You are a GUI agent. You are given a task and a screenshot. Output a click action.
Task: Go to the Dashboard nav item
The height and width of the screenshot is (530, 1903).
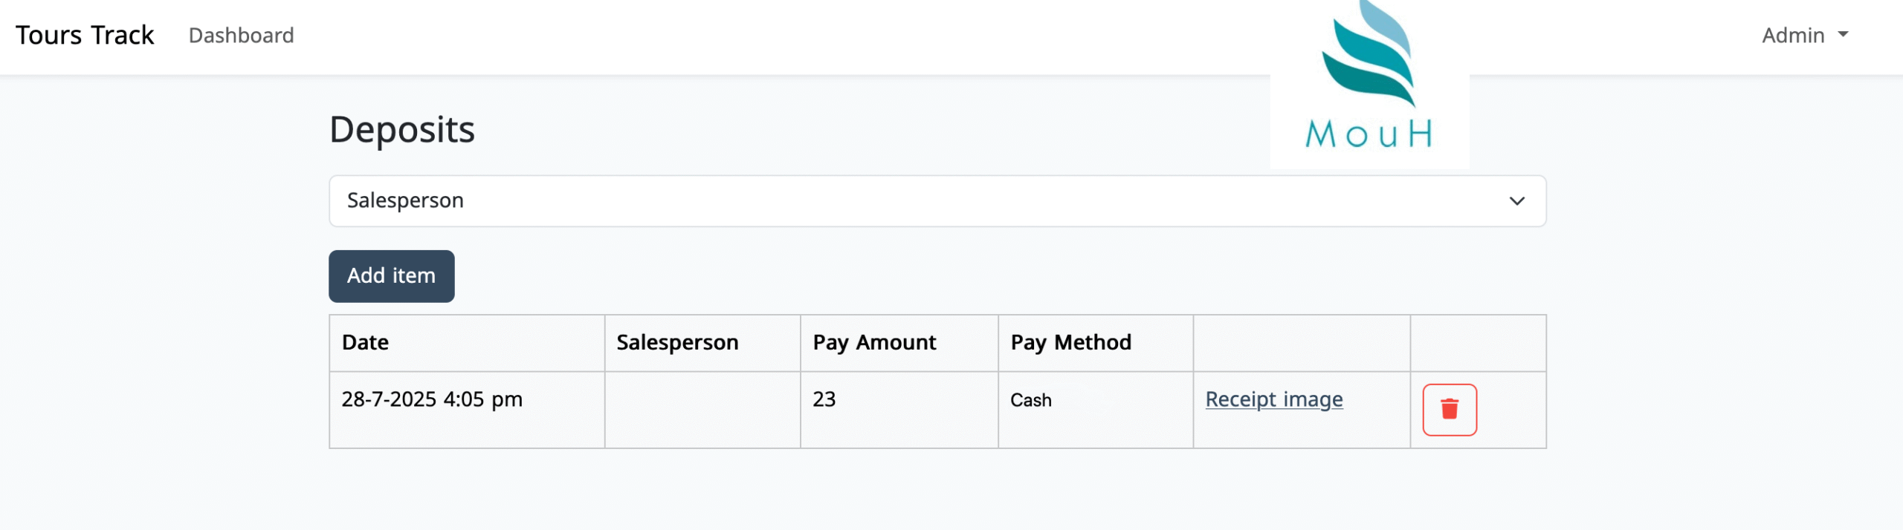pos(241,35)
